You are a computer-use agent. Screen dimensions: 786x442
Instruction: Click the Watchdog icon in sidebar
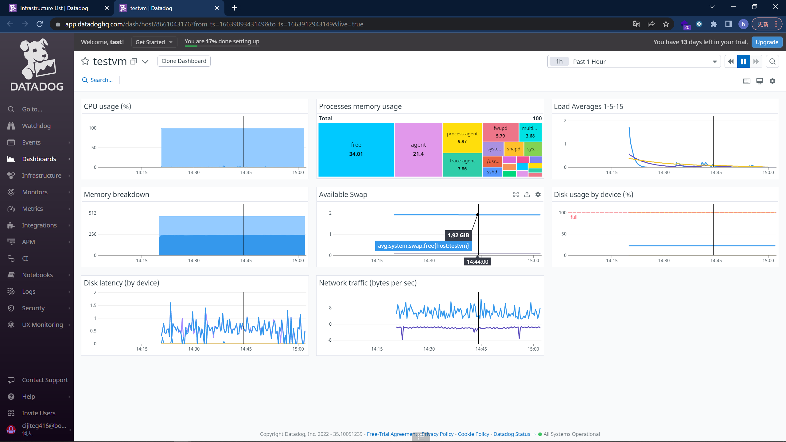11,126
